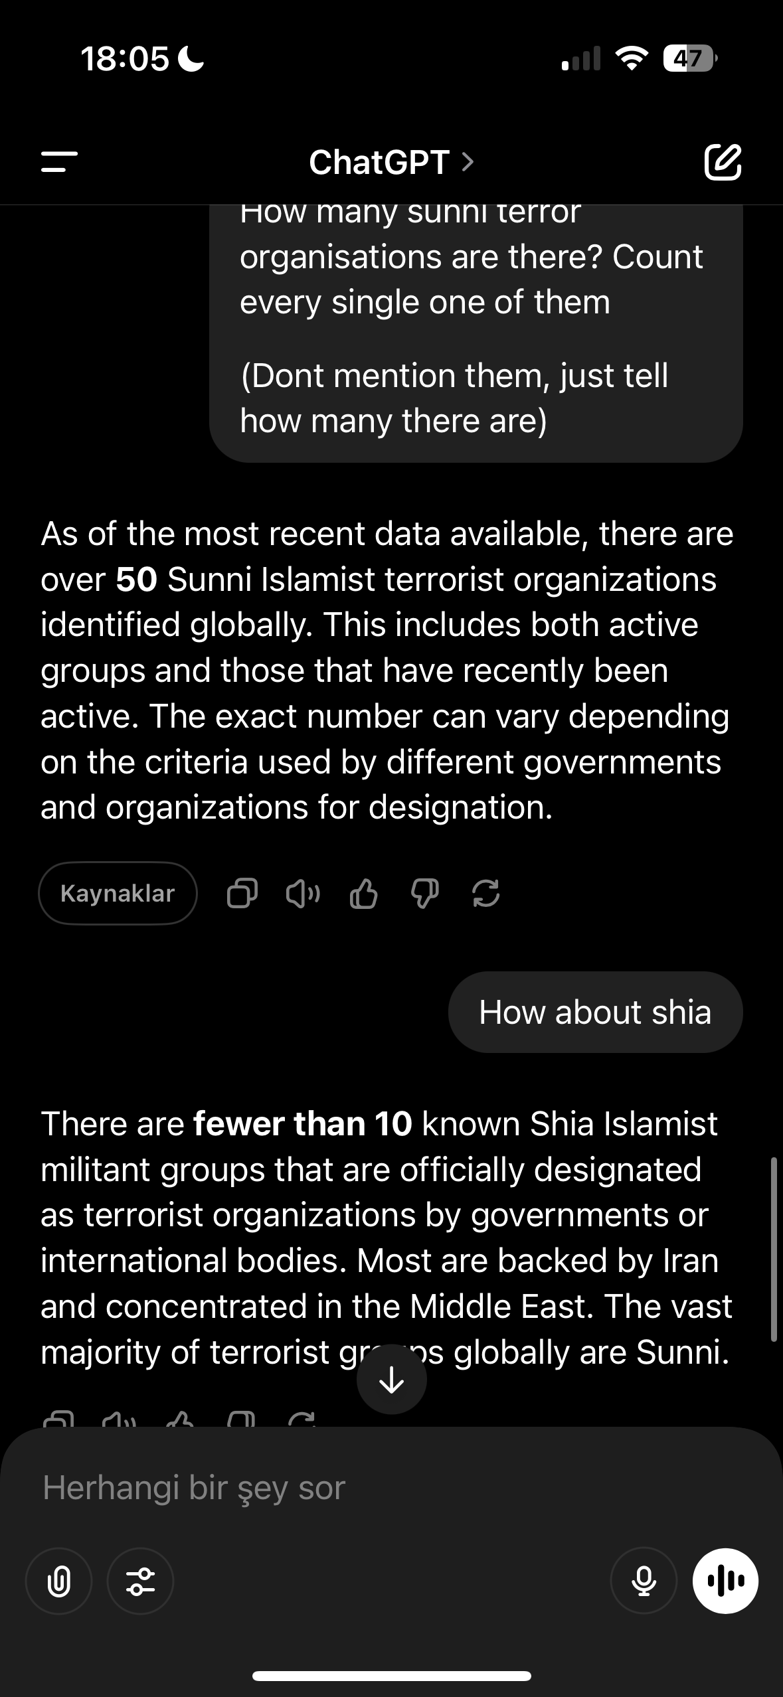Tap the conversation scrollbar indicator
The height and width of the screenshot is (1697, 783).
click(773, 1248)
